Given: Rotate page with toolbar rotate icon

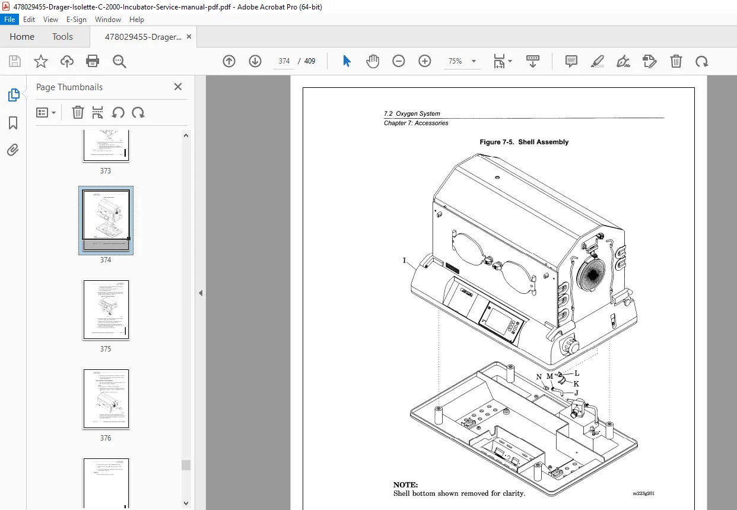Looking at the screenshot, I should 702,61.
